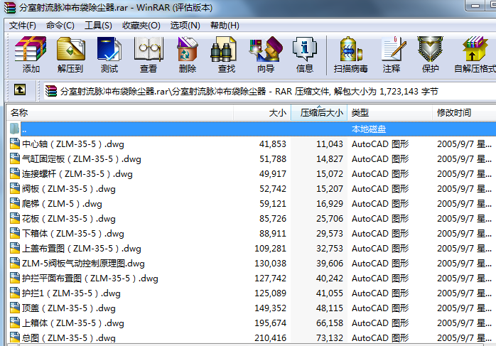This screenshot has height=346, width=496.
Task: Click the size value 125,089
Action: pos(271,293)
